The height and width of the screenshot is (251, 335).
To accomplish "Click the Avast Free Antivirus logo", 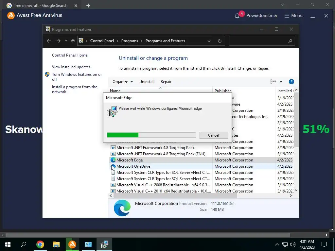I will (x=11, y=15).
